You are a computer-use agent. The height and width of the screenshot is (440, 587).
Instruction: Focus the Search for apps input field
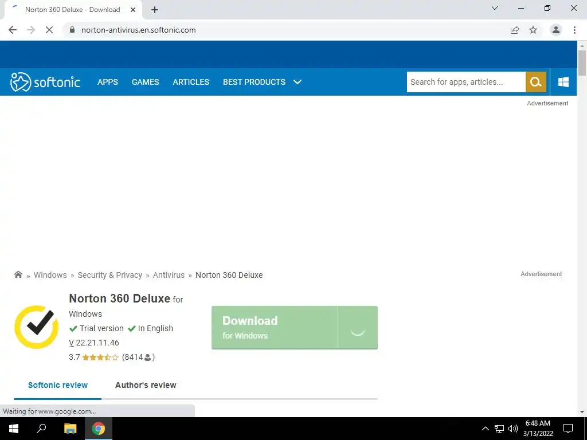(x=466, y=82)
